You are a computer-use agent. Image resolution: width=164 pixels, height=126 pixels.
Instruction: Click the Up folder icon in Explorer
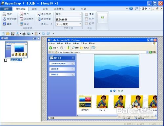point(68,48)
